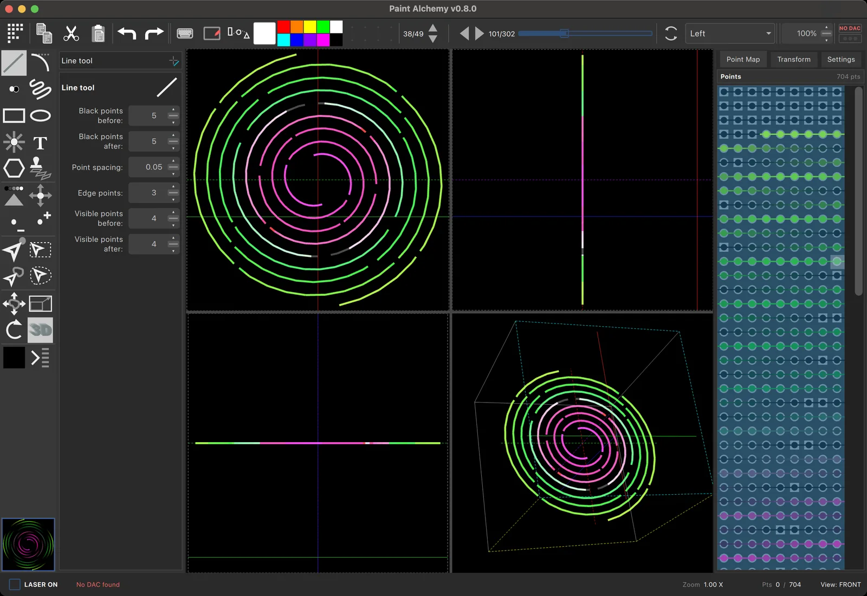
Task: Click the Paste clipboard icon
Action: (98, 34)
